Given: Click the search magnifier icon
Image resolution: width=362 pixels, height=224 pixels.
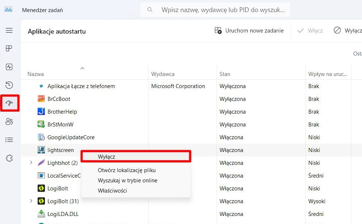Looking at the screenshot, I should (150, 10).
